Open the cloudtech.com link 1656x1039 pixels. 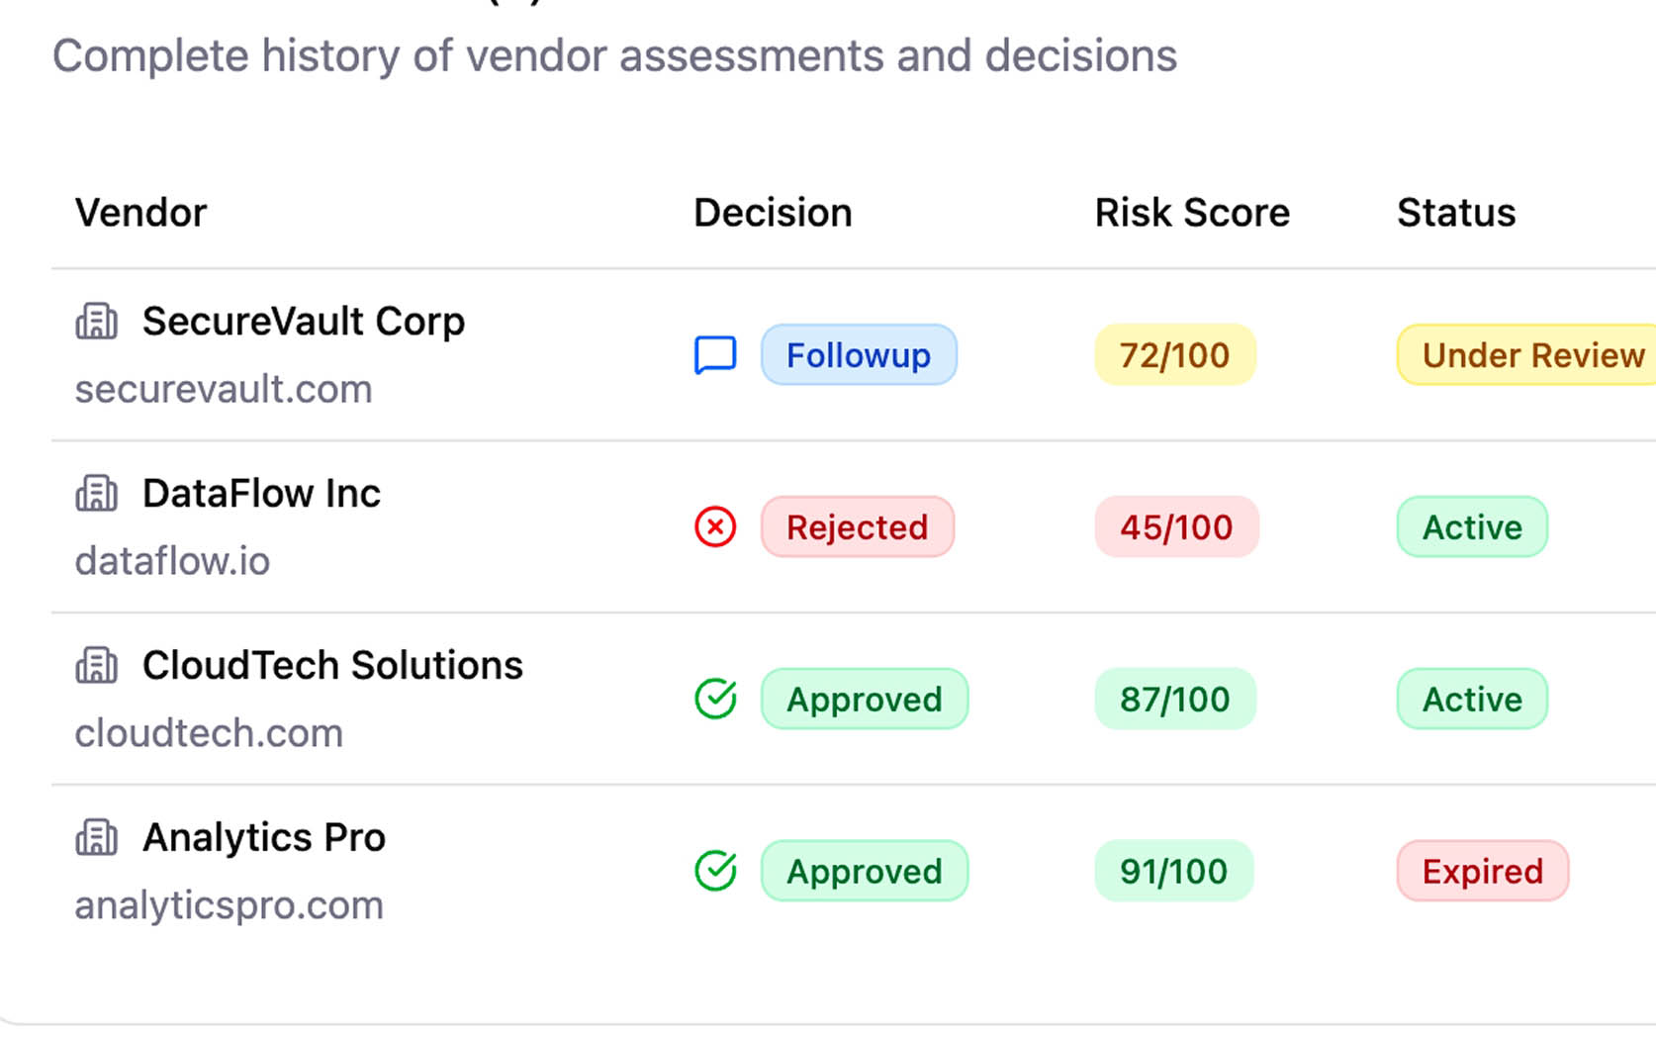tap(209, 733)
